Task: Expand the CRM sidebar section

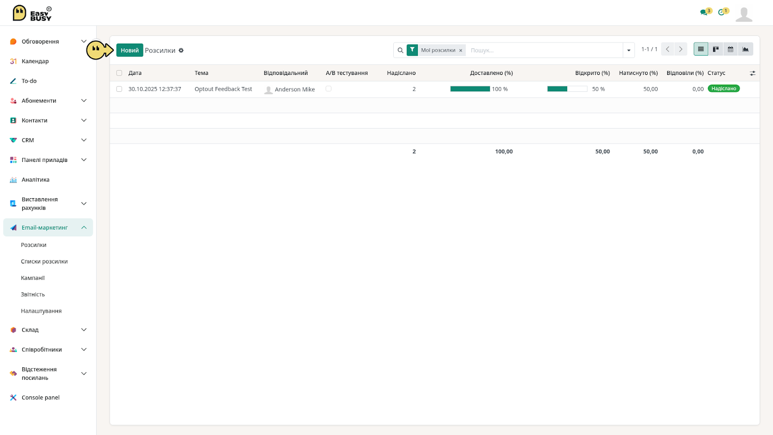Action: click(x=48, y=140)
